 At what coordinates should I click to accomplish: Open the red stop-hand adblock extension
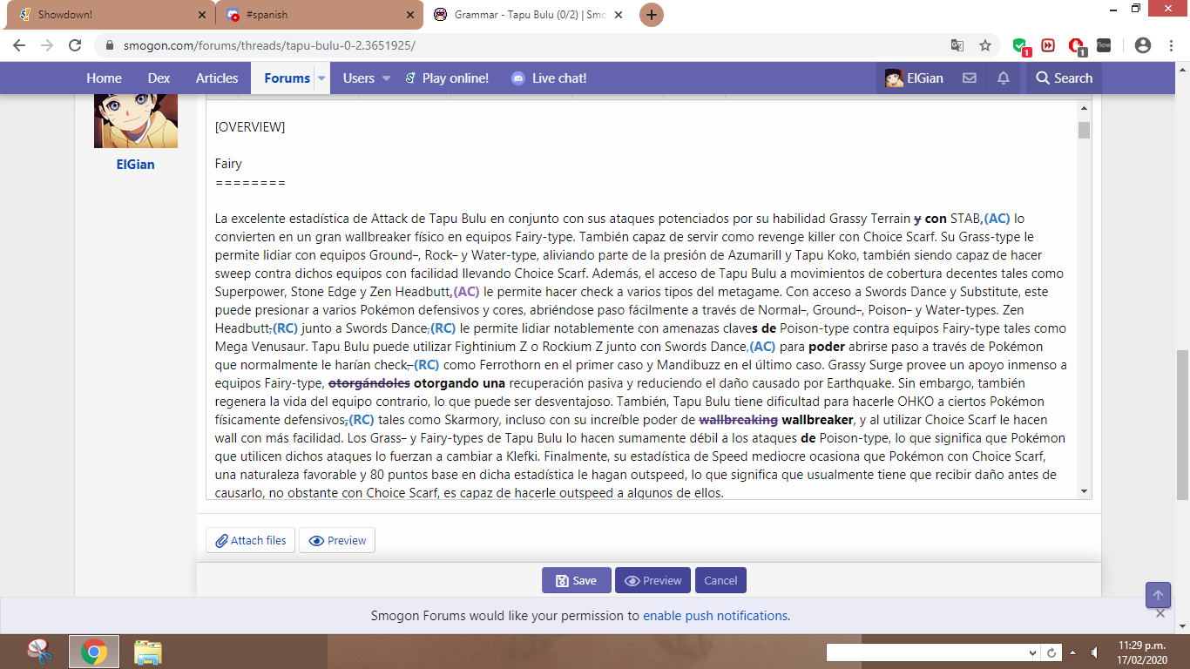pos(1077,46)
